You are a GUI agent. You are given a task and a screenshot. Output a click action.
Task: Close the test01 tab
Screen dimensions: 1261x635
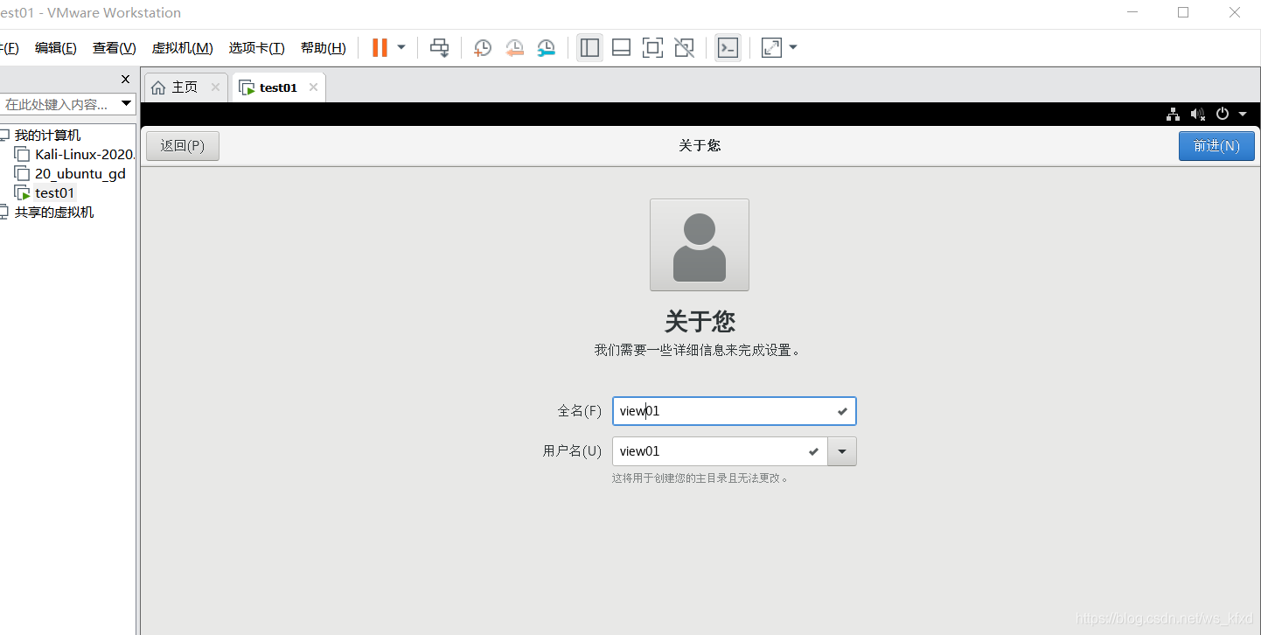coord(313,87)
